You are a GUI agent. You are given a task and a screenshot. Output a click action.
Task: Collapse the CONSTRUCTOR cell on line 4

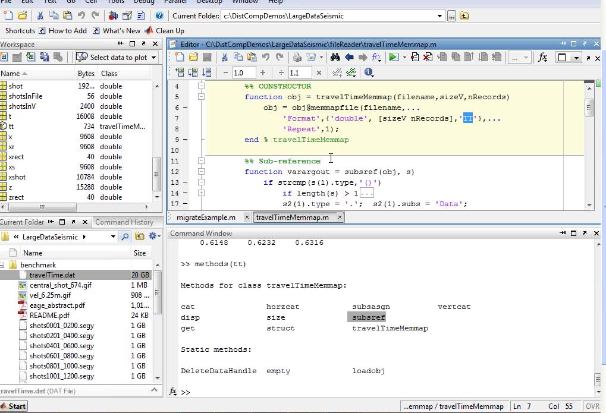201,86
